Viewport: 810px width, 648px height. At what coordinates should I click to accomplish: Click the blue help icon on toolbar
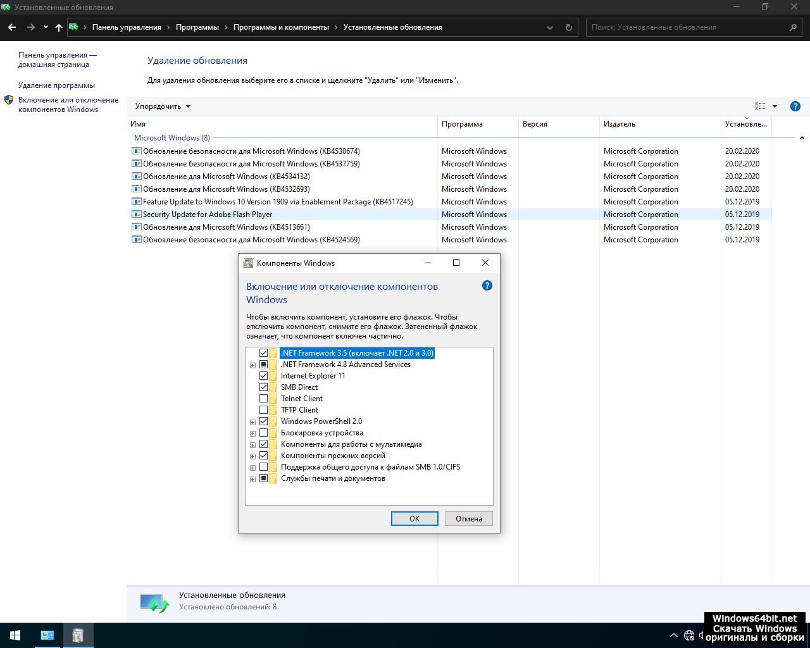[x=795, y=106]
